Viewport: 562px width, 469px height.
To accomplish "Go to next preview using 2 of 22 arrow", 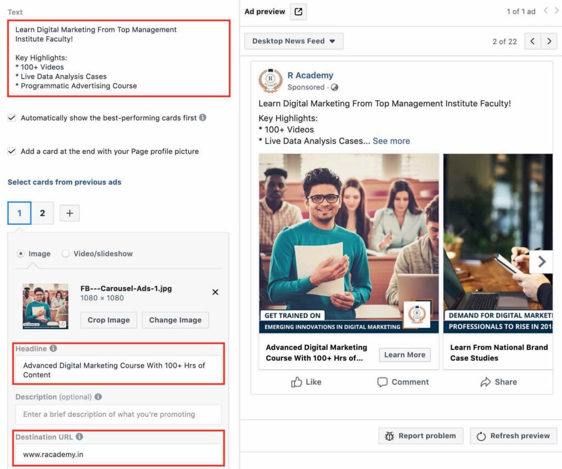I will [549, 41].
